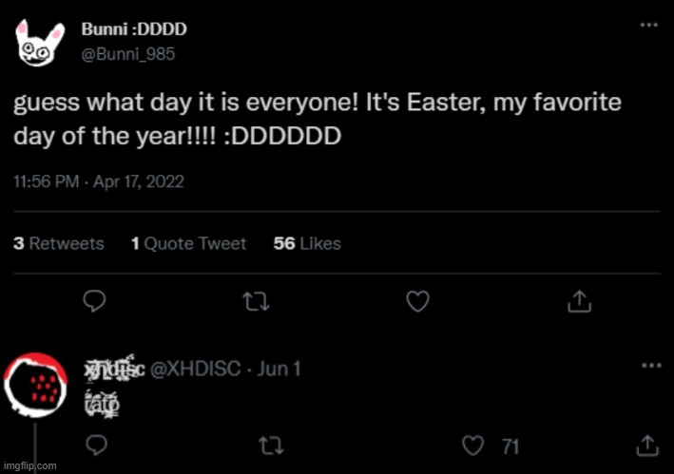674x474 pixels.
Task: View the 1 Quote Tweet list
Action: click(x=188, y=244)
